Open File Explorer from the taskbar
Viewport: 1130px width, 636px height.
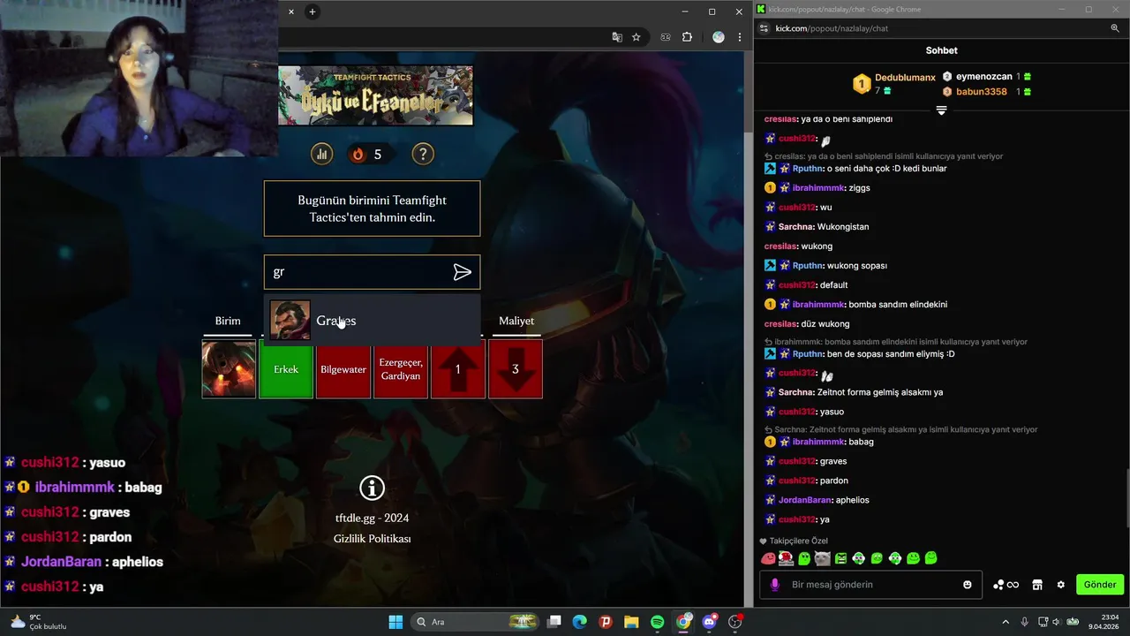[631, 622]
